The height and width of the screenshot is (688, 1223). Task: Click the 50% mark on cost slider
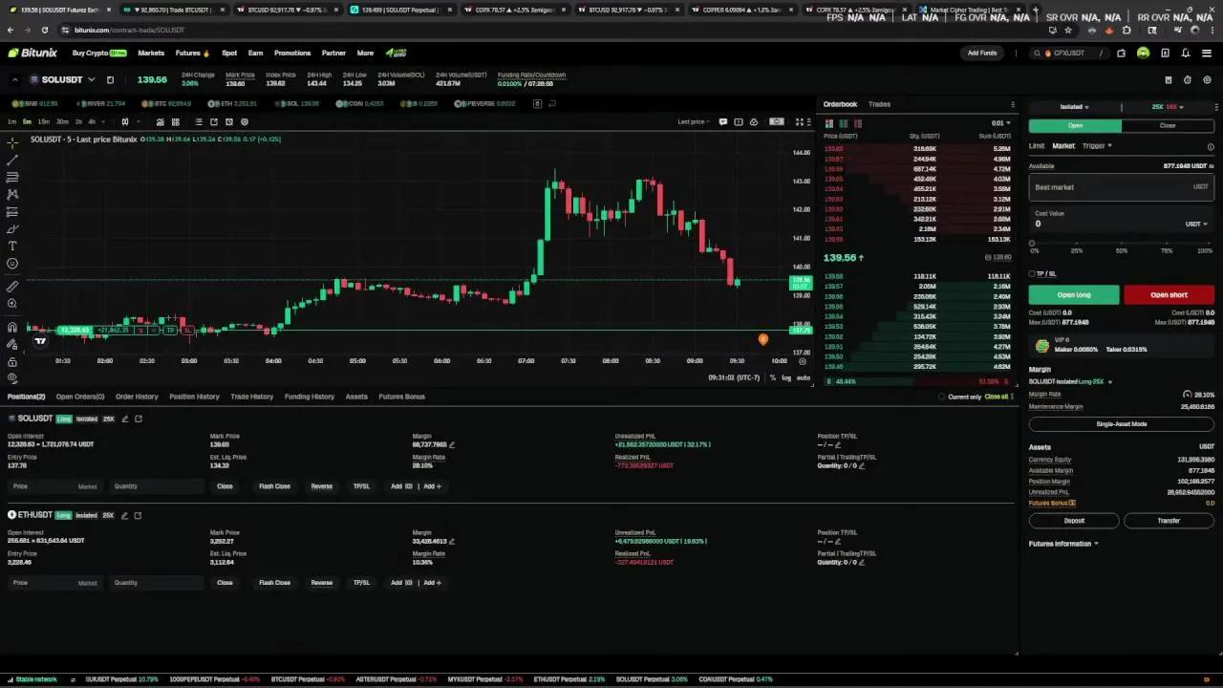[x=1121, y=244]
